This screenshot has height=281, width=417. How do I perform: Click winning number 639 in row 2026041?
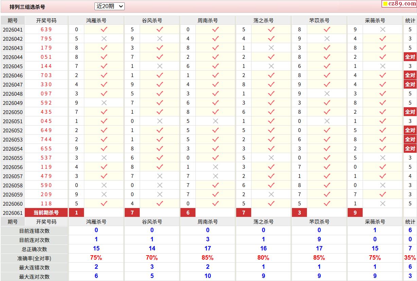pos(46,30)
